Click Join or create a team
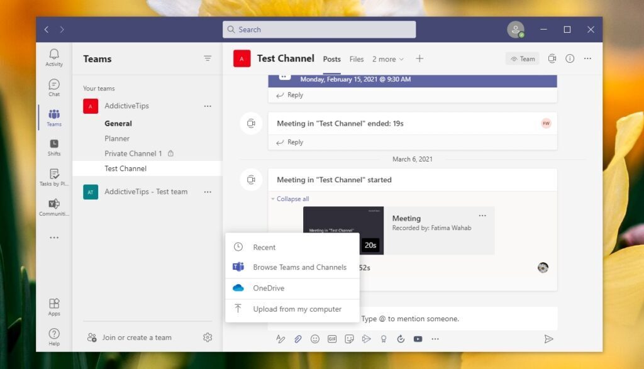The height and width of the screenshot is (369, 644). pyautogui.click(x=137, y=337)
